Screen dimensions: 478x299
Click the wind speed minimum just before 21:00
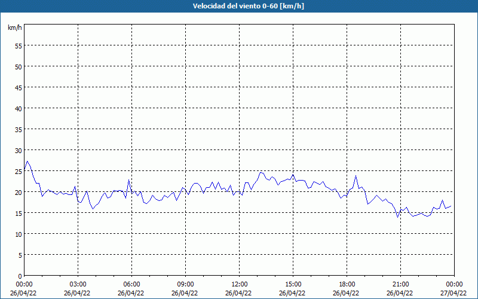(x=398, y=217)
